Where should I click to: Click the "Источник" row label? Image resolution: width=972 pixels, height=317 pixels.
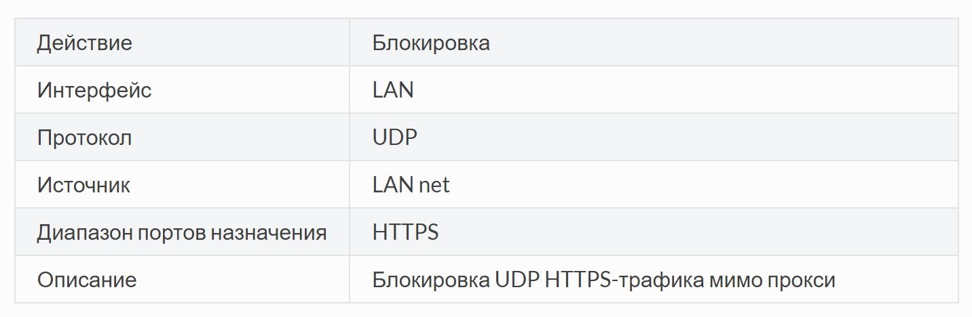tap(83, 185)
